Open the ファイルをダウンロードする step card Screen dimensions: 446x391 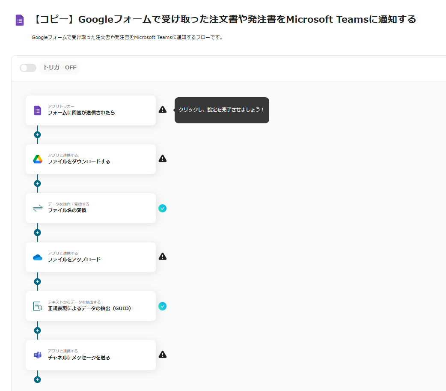tap(91, 159)
